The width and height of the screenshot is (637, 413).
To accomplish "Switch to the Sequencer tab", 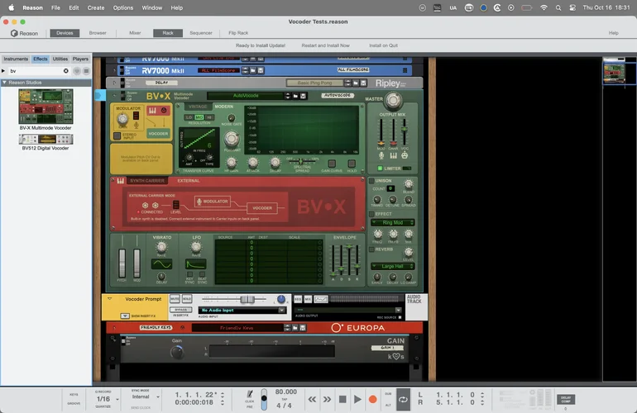I will pyautogui.click(x=200, y=33).
